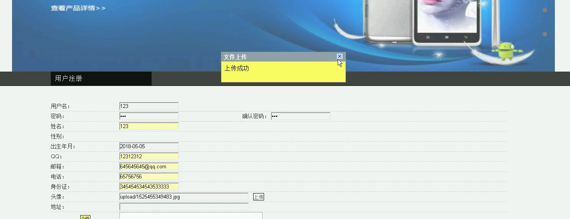This screenshot has width=570, height=219.
Task: Focus the 确认密码 password field
Action: (301, 116)
